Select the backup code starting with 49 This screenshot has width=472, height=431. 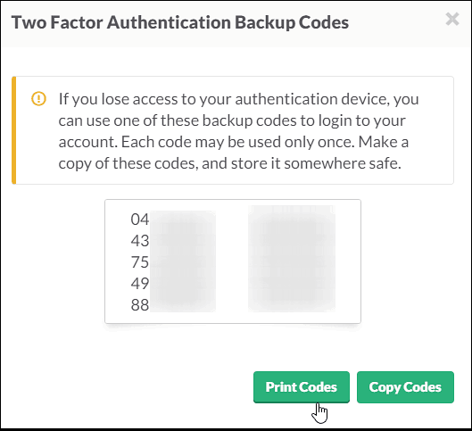coord(173,284)
